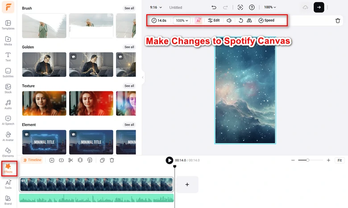Click the freeze frame icon in timeline toolbar
348x208 pixels.
(80, 160)
